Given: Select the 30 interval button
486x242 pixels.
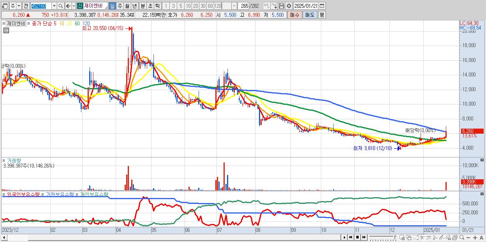Looking at the screenshot, I should (x=203, y=6).
